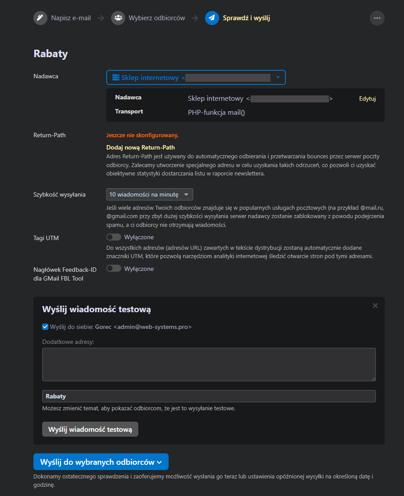This screenshot has height=496, width=404.
Task: Click the pencil icon for Napisz e-mail
Action: click(x=40, y=18)
